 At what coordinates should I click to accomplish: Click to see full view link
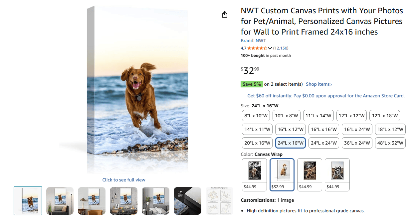tap(124, 180)
